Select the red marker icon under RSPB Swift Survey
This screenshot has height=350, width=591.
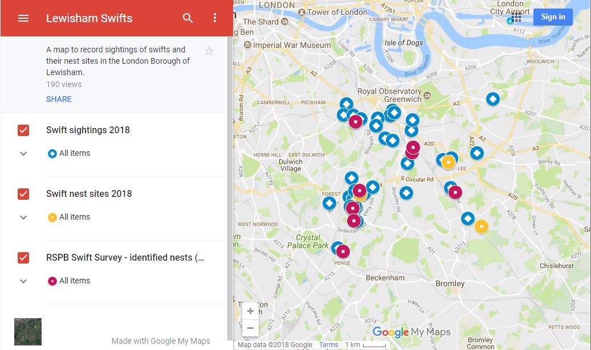pyautogui.click(x=52, y=281)
